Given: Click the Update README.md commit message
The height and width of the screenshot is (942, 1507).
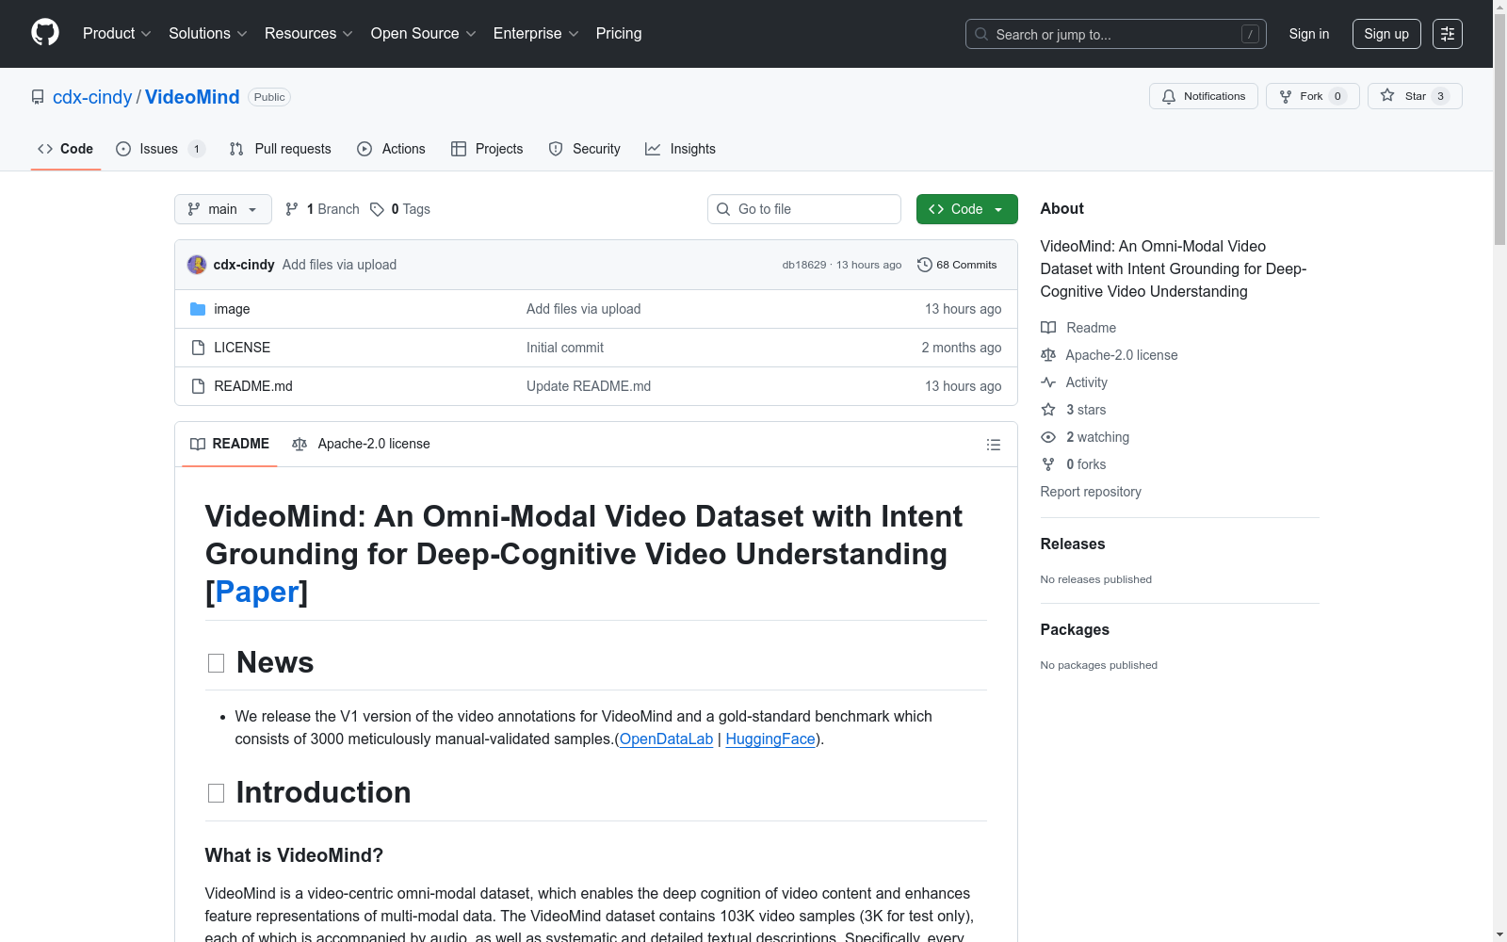Looking at the screenshot, I should pos(589,386).
